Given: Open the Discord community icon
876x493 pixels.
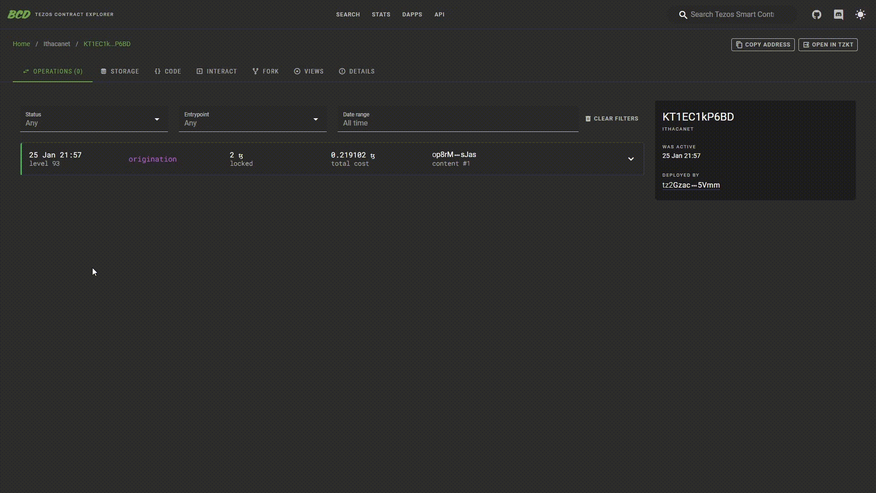Looking at the screenshot, I should tap(839, 15).
